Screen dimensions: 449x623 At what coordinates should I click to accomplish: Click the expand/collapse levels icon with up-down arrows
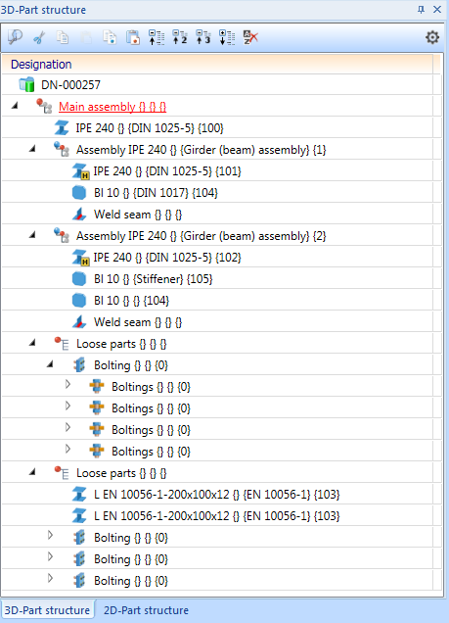[x=157, y=37]
